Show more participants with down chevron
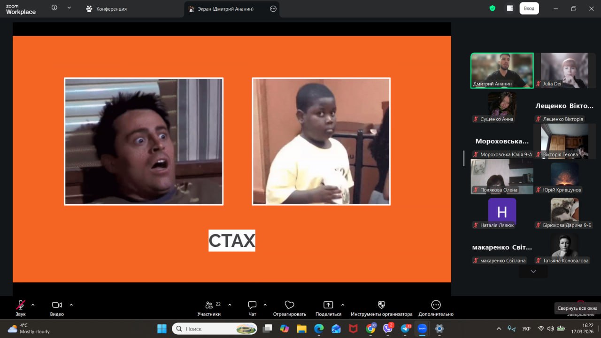Image resolution: width=601 pixels, height=338 pixels. point(533,271)
